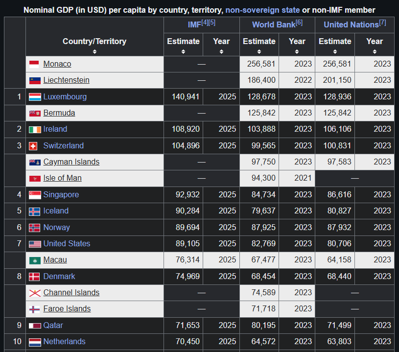The width and height of the screenshot is (399, 352).
Task: Open the Singapore country link
Action: 61,195
